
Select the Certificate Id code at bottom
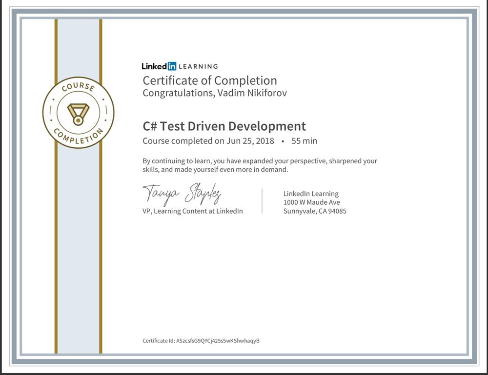click(217, 341)
